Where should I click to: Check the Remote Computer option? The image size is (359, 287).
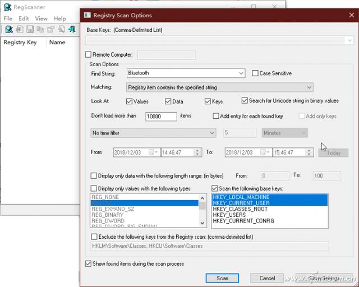88,55
